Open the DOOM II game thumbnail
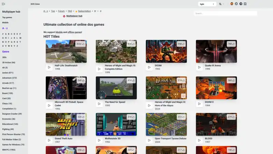This screenshot has height=154, width=273. coord(216,88)
